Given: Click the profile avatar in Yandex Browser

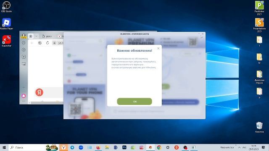Looking at the screenshot, I should point(24,36).
